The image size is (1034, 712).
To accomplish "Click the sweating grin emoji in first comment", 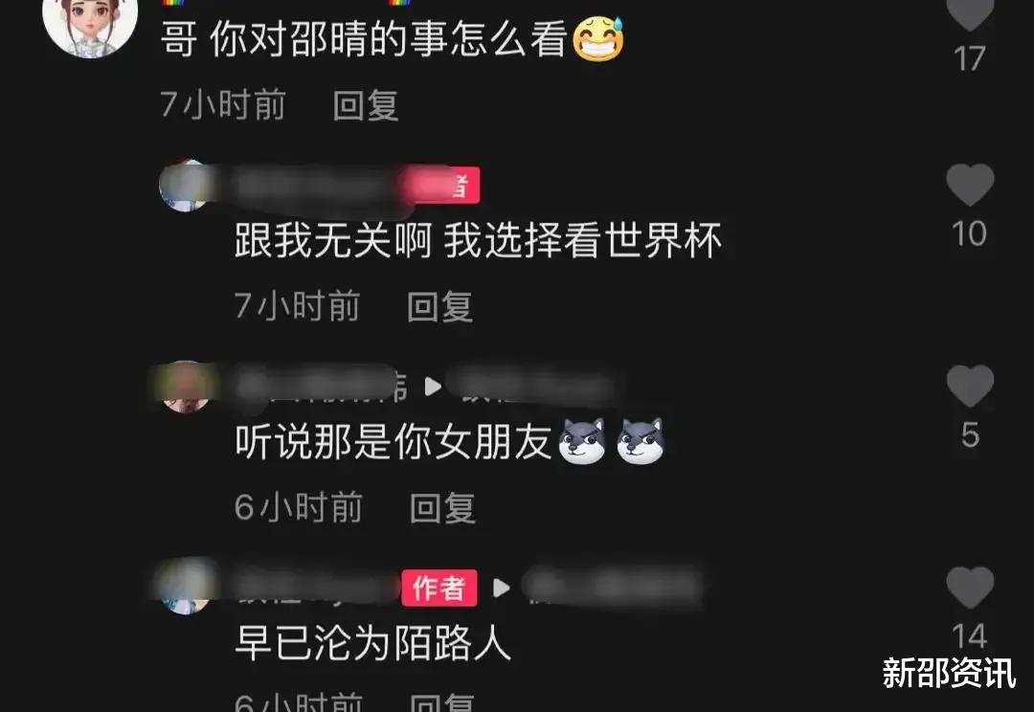I will [x=598, y=39].
